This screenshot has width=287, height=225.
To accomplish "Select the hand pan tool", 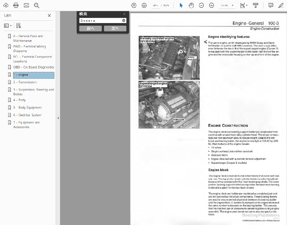I will (191, 5).
